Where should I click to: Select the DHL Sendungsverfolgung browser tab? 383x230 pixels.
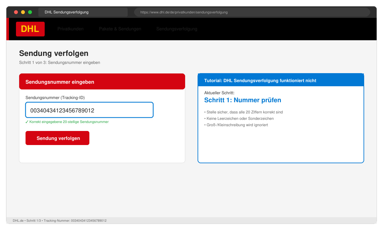[x=83, y=12]
